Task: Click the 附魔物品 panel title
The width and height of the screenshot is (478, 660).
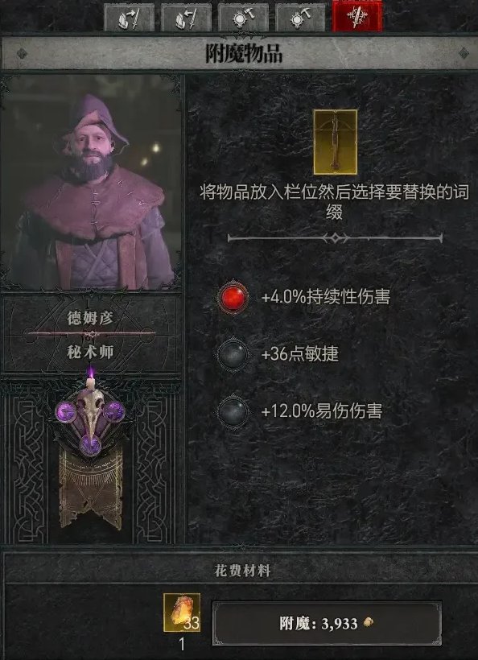Action: point(244,54)
